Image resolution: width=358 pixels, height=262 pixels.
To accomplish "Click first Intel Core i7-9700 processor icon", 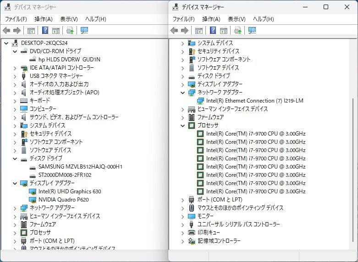I will (200, 134).
